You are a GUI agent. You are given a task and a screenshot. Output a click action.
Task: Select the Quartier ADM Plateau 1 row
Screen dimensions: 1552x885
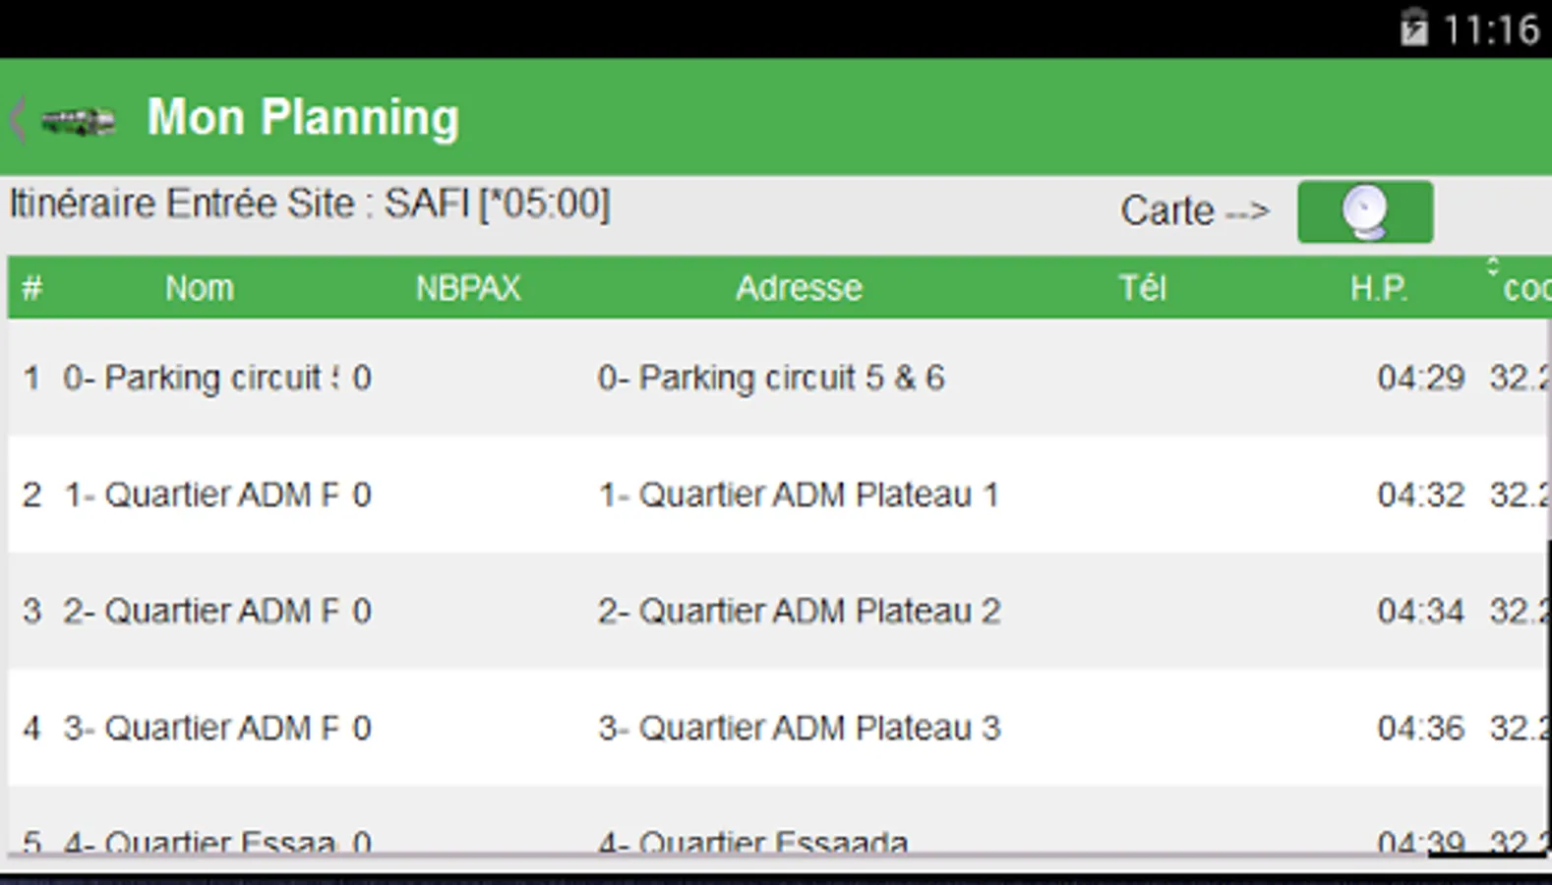[798, 495]
